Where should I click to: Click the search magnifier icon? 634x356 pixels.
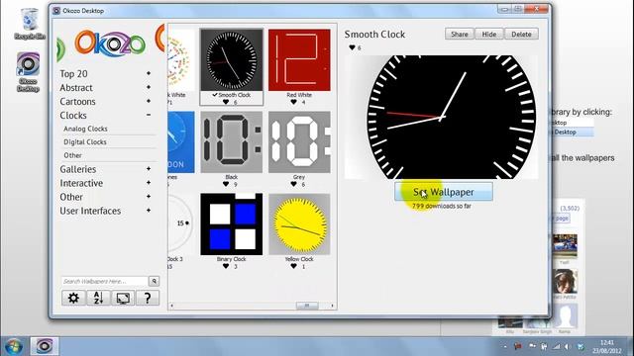coord(155,281)
